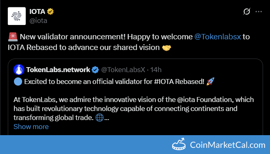Open the @iota handle under name

click(x=38, y=20)
